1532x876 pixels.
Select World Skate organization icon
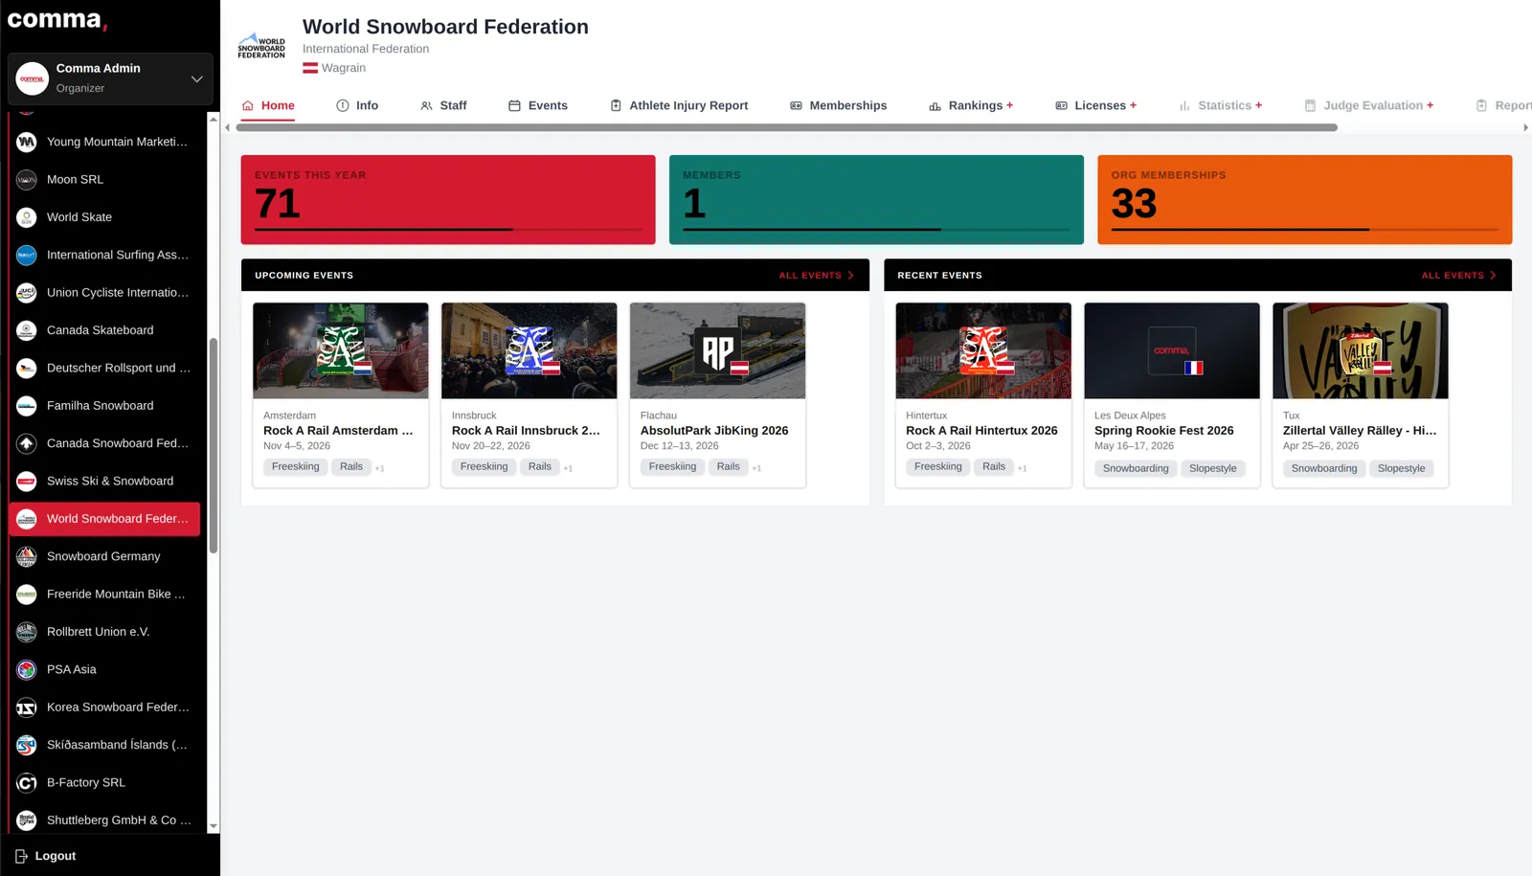click(x=27, y=217)
